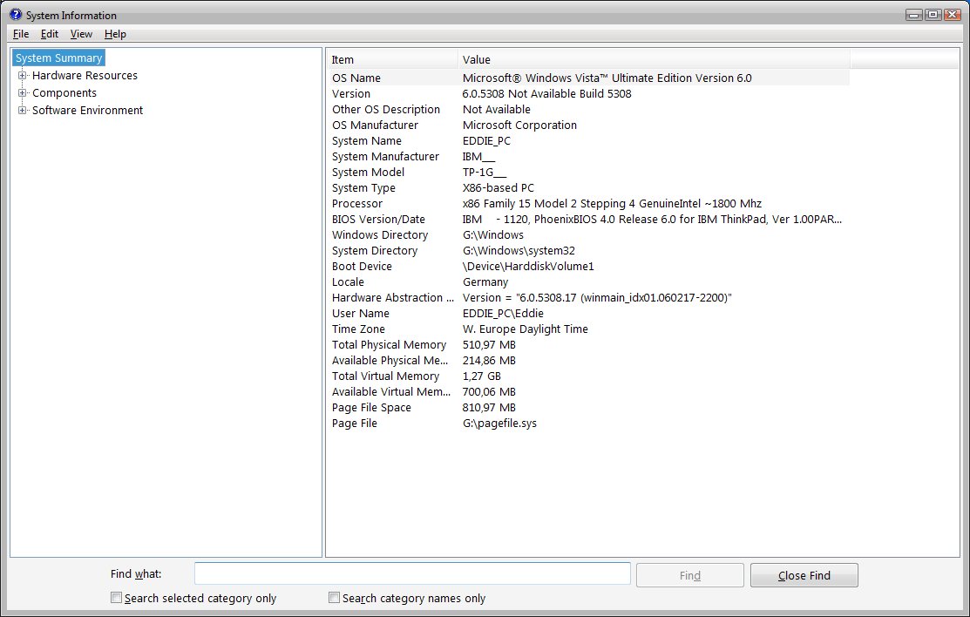Screen dimensions: 970x617
Task: Expand the Components node
Action: point(21,92)
